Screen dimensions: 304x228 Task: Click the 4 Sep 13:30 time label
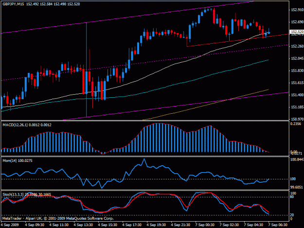[83, 225]
